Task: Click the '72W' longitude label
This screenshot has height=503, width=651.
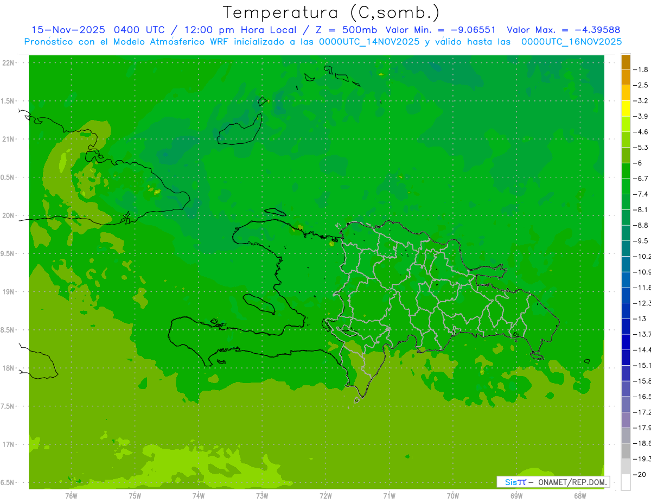Action: [325, 495]
